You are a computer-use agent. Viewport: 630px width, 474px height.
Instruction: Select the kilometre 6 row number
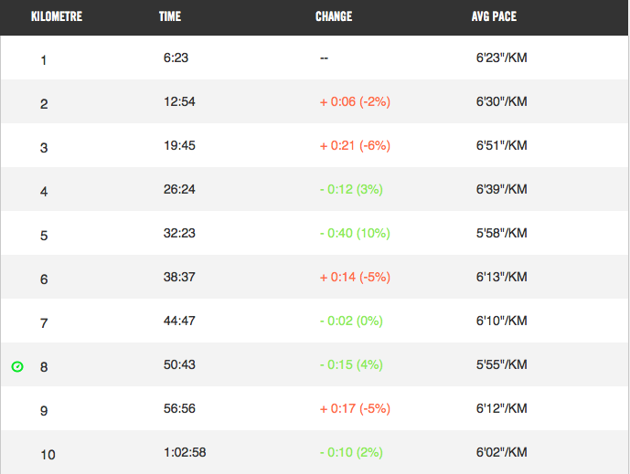[x=44, y=279]
